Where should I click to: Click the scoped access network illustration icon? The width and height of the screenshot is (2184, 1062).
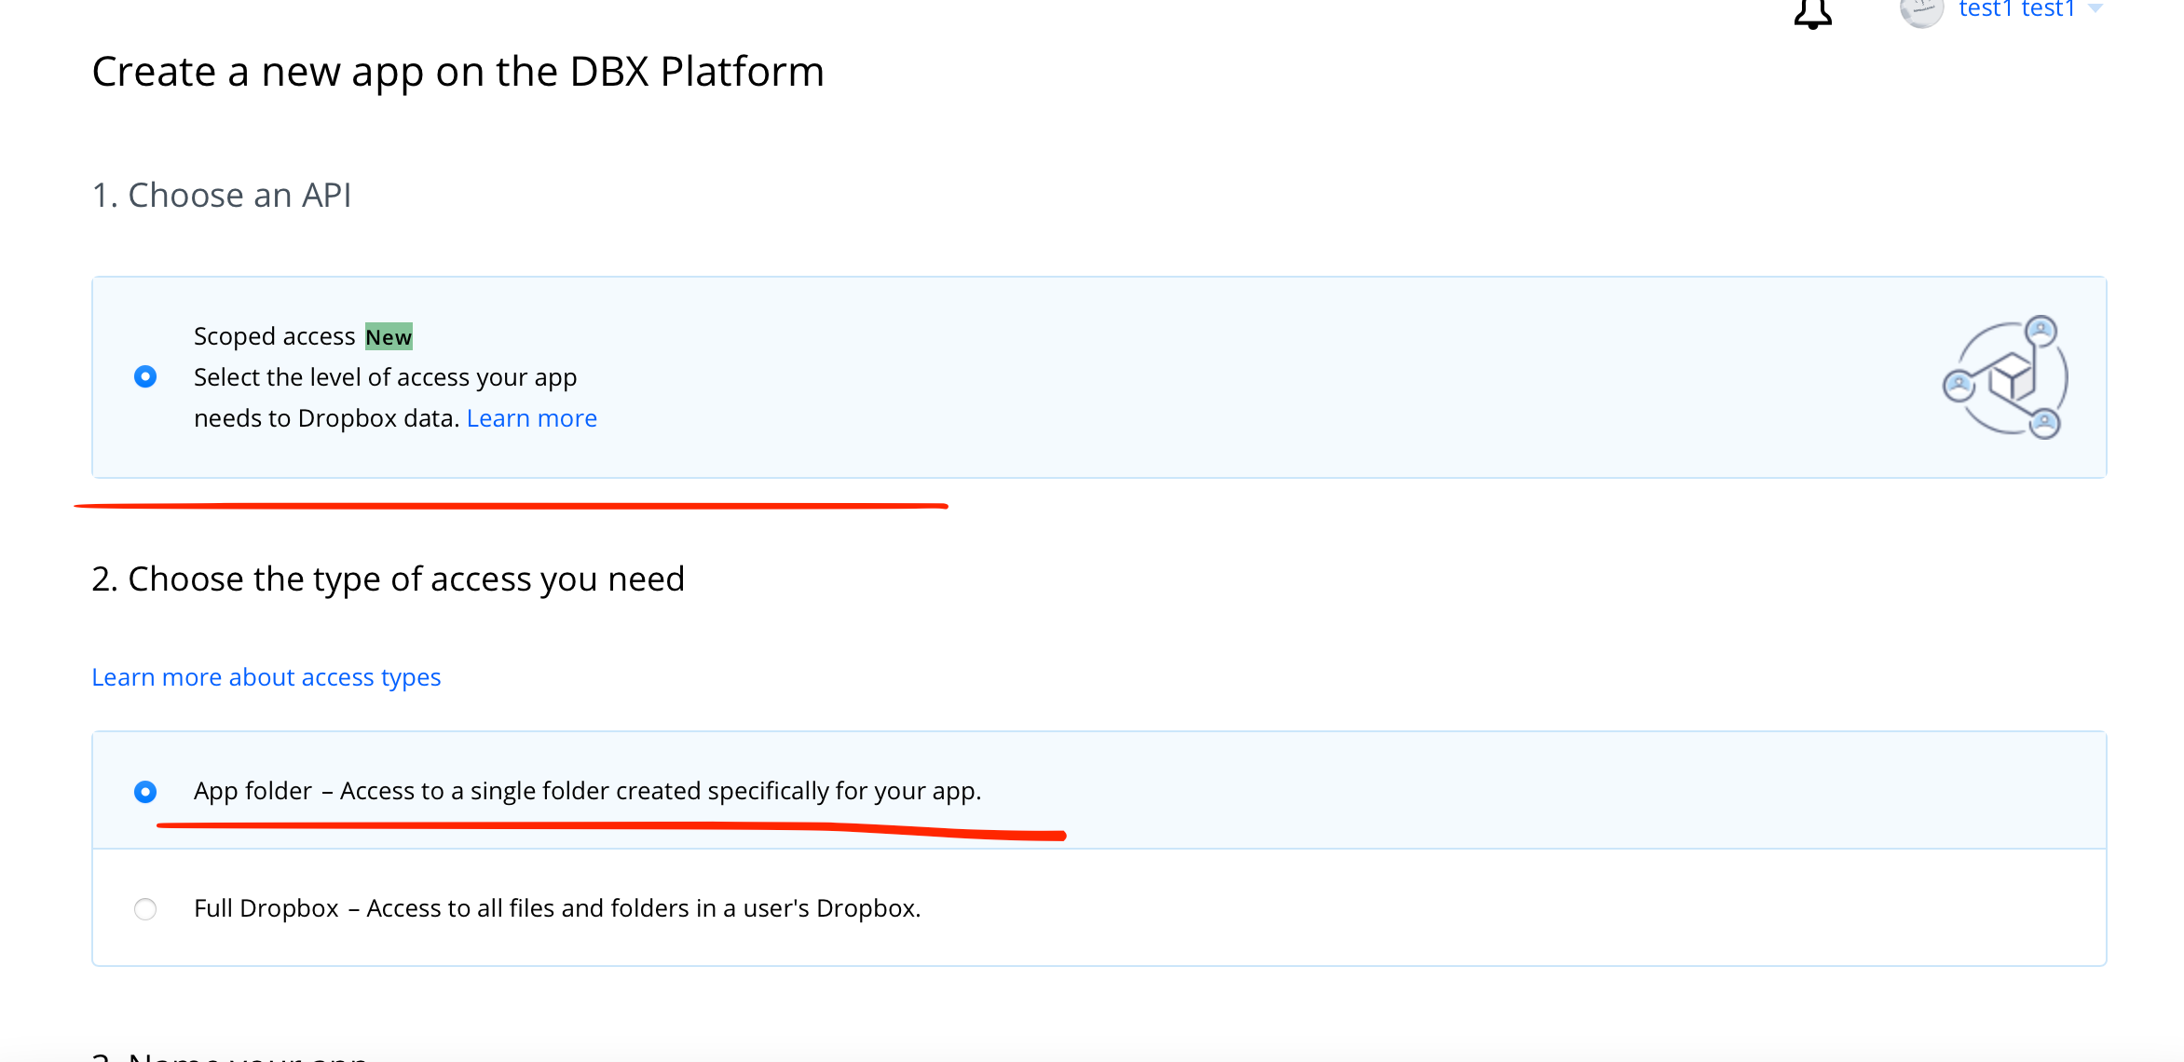pos(2005,377)
